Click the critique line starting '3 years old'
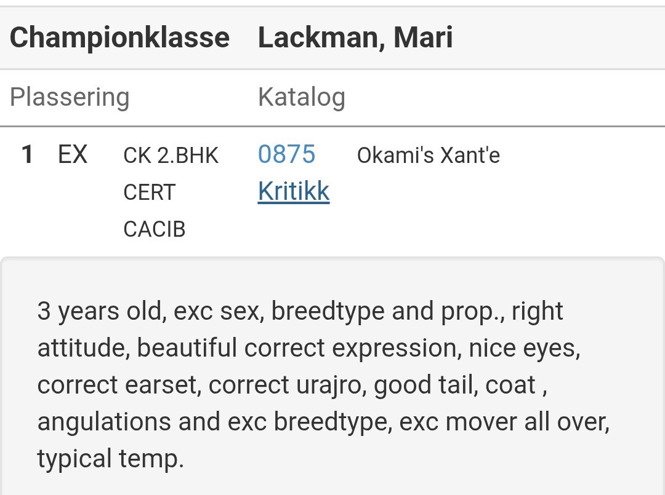 tap(300, 311)
